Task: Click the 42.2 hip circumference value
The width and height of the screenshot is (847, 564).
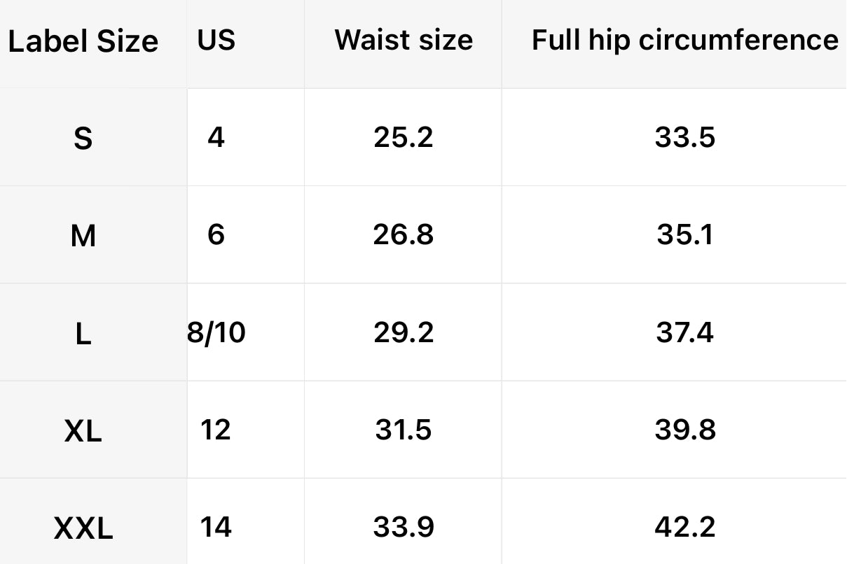Action: (x=684, y=527)
